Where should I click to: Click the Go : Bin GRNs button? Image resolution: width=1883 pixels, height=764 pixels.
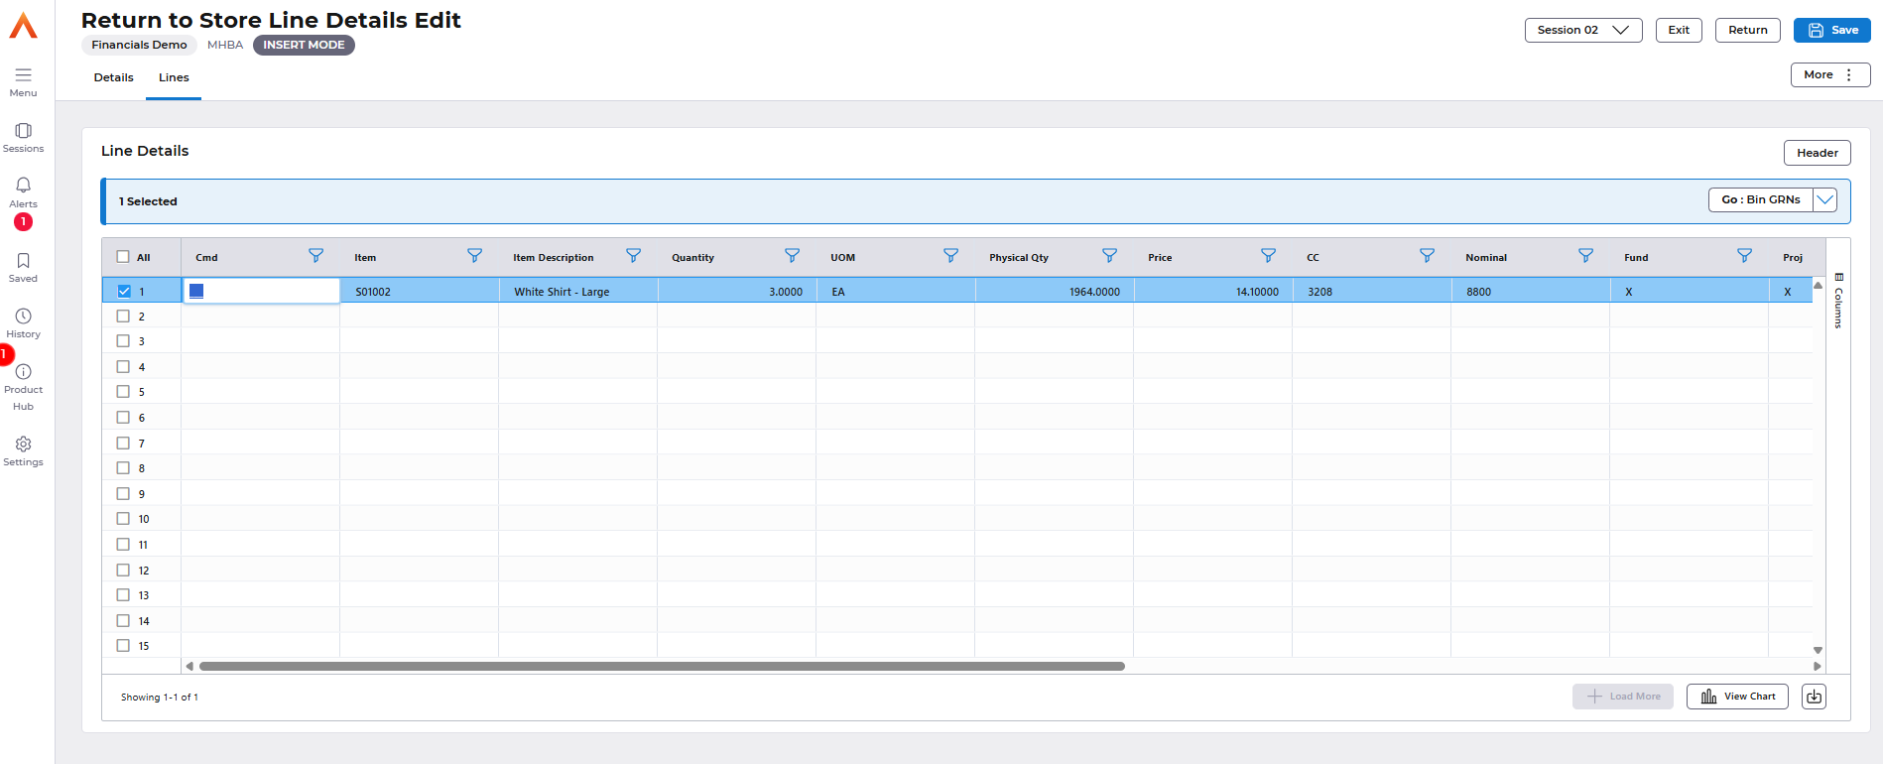tap(1761, 199)
